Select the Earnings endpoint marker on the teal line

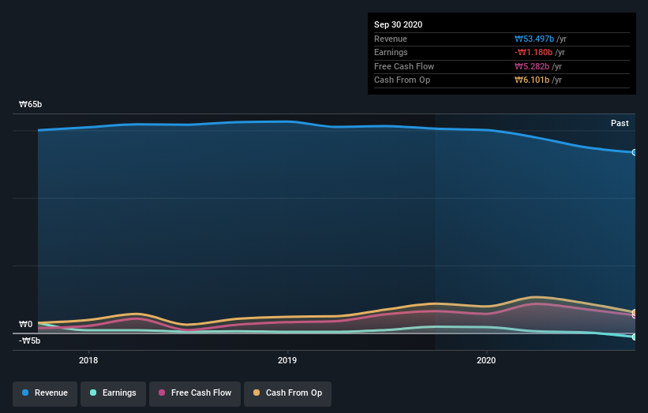point(634,337)
